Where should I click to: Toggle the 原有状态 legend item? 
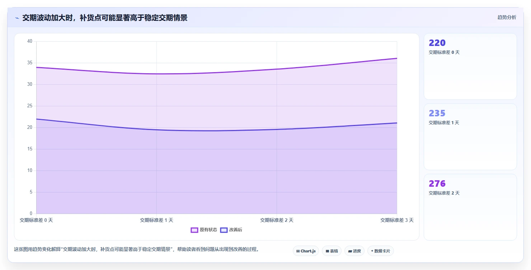click(204, 230)
